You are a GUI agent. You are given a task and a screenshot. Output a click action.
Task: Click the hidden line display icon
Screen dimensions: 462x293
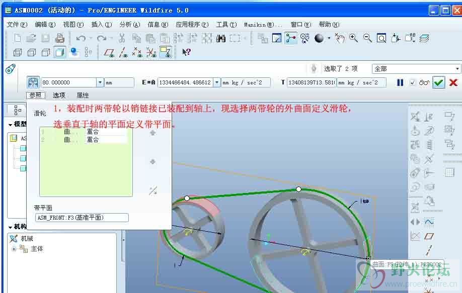tap(32, 52)
